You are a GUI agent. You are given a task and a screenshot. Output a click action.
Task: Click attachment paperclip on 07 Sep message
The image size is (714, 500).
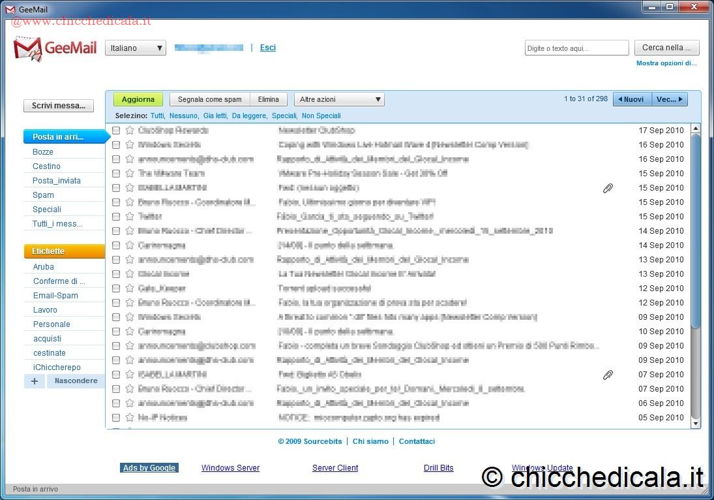point(608,375)
